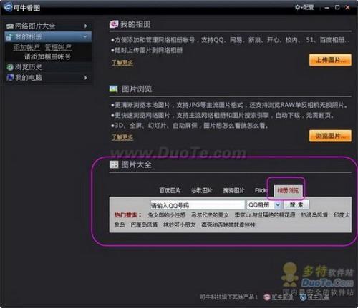
Task: Expand the 网络图片大全 arrow
Action: point(86,26)
